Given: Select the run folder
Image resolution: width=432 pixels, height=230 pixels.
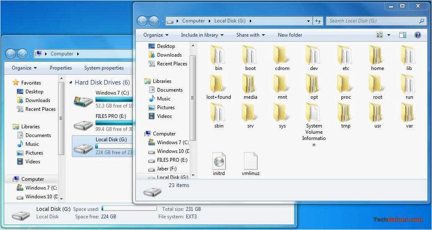Looking at the screenshot, I should (409, 87).
